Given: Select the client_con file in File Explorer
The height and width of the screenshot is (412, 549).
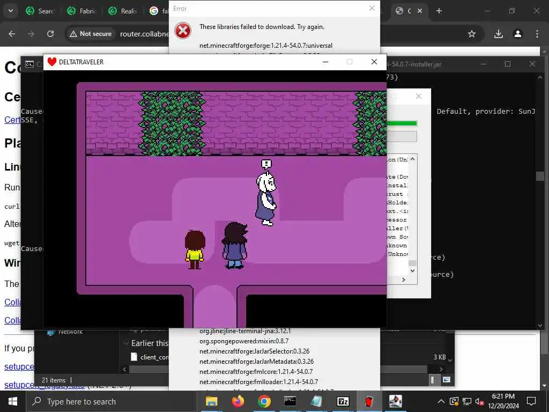Looking at the screenshot, I should pos(150,357).
